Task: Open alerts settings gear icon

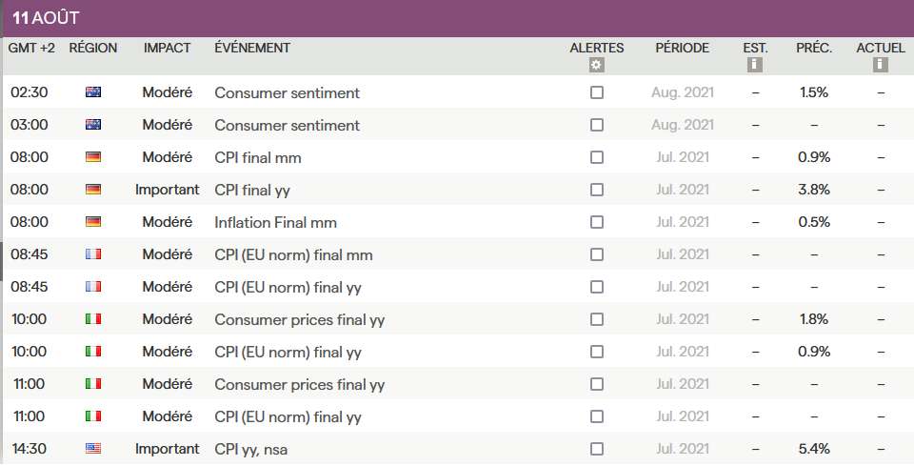Action: (596, 65)
